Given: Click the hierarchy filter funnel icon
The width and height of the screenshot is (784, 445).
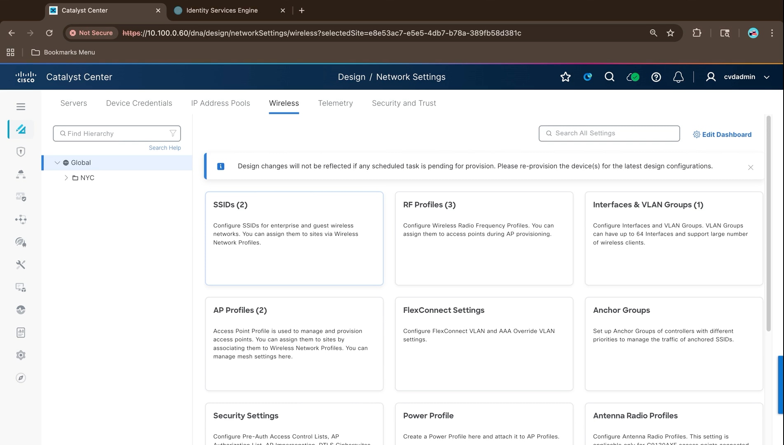Looking at the screenshot, I should pos(173,133).
